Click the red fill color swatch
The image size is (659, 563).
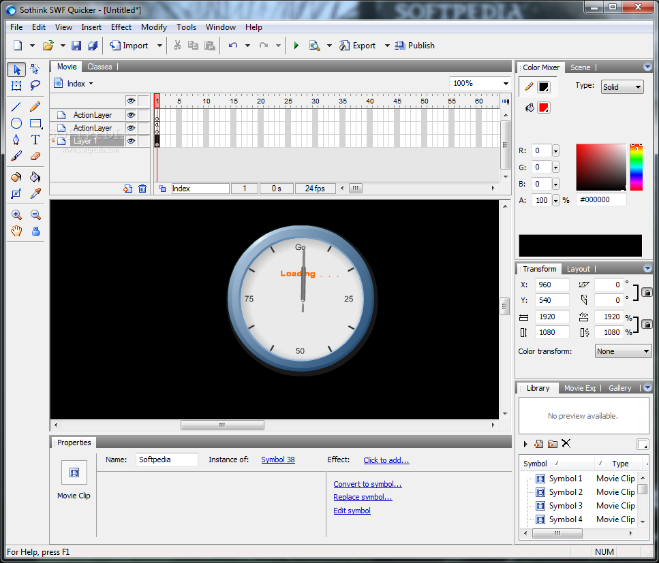click(543, 108)
